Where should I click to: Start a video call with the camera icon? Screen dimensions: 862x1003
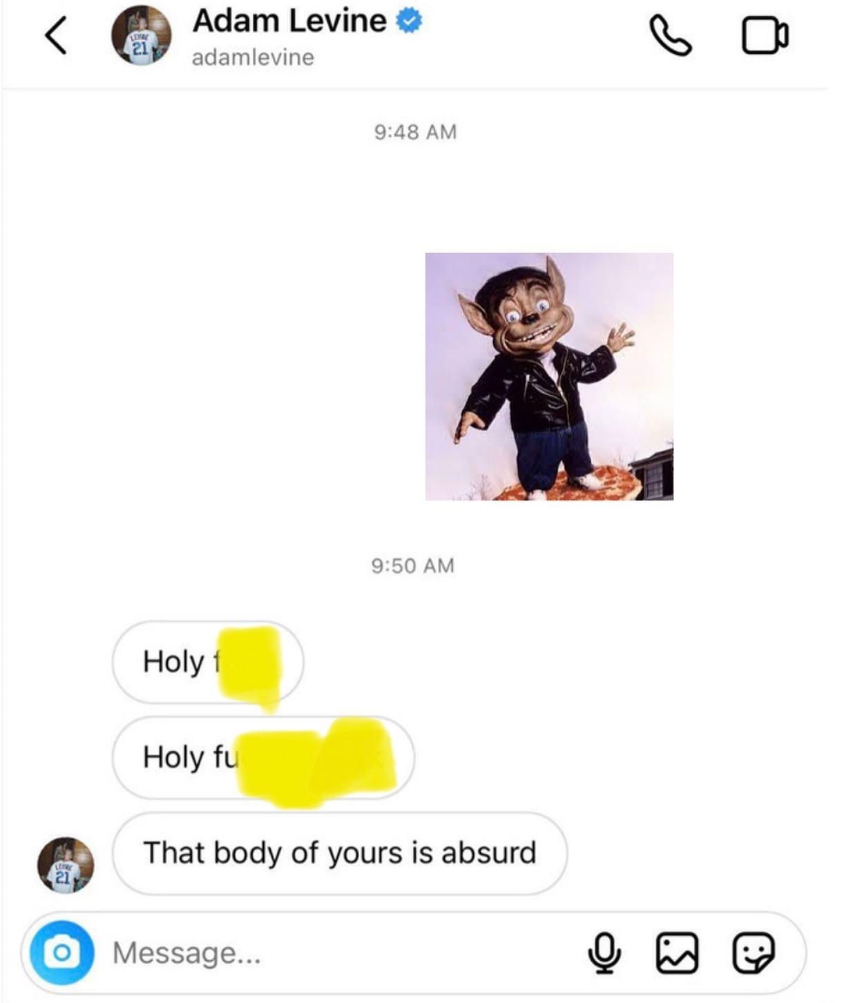(765, 36)
